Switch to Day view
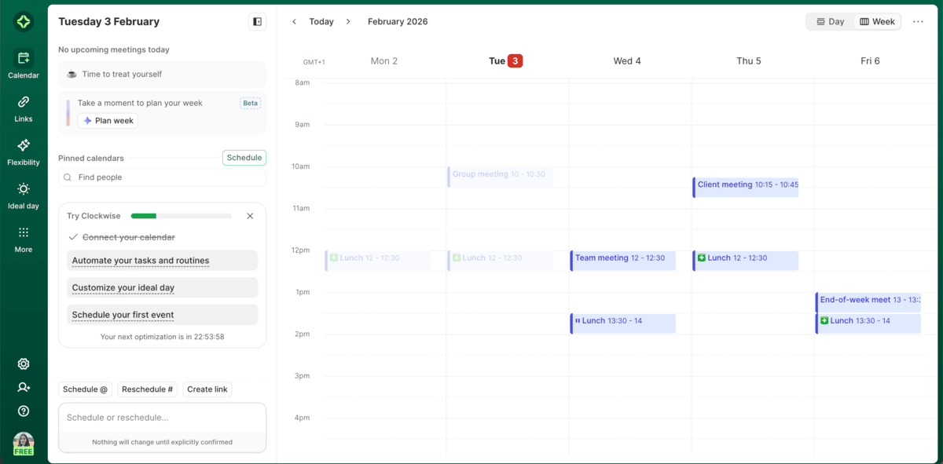Image resolution: width=943 pixels, height=464 pixels. (830, 21)
